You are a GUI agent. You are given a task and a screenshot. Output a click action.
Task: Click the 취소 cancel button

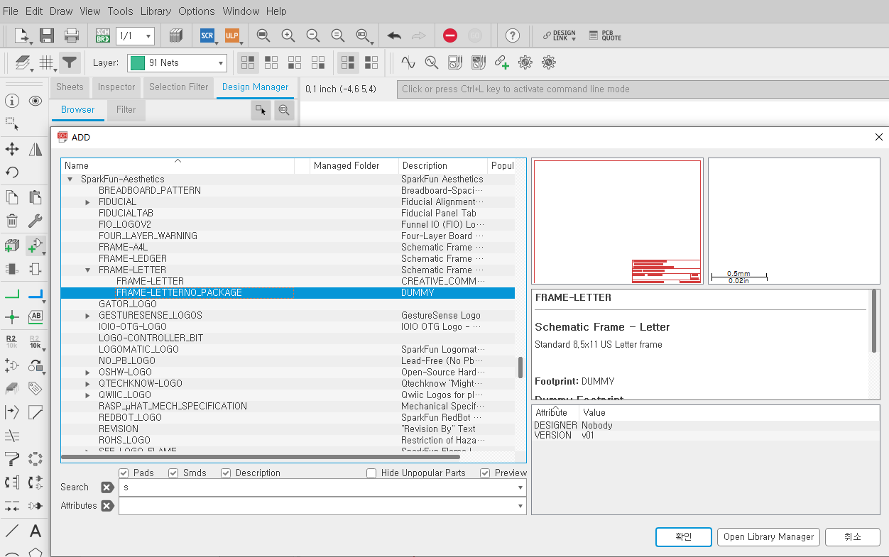tap(853, 537)
